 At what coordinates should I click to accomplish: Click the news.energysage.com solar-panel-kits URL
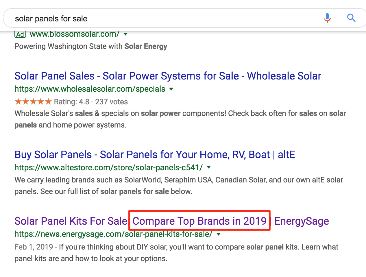pos(113,234)
